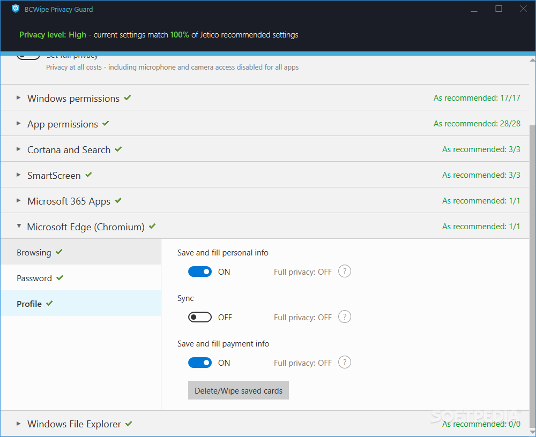Click the scrollbar up arrow

click(532, 60)
